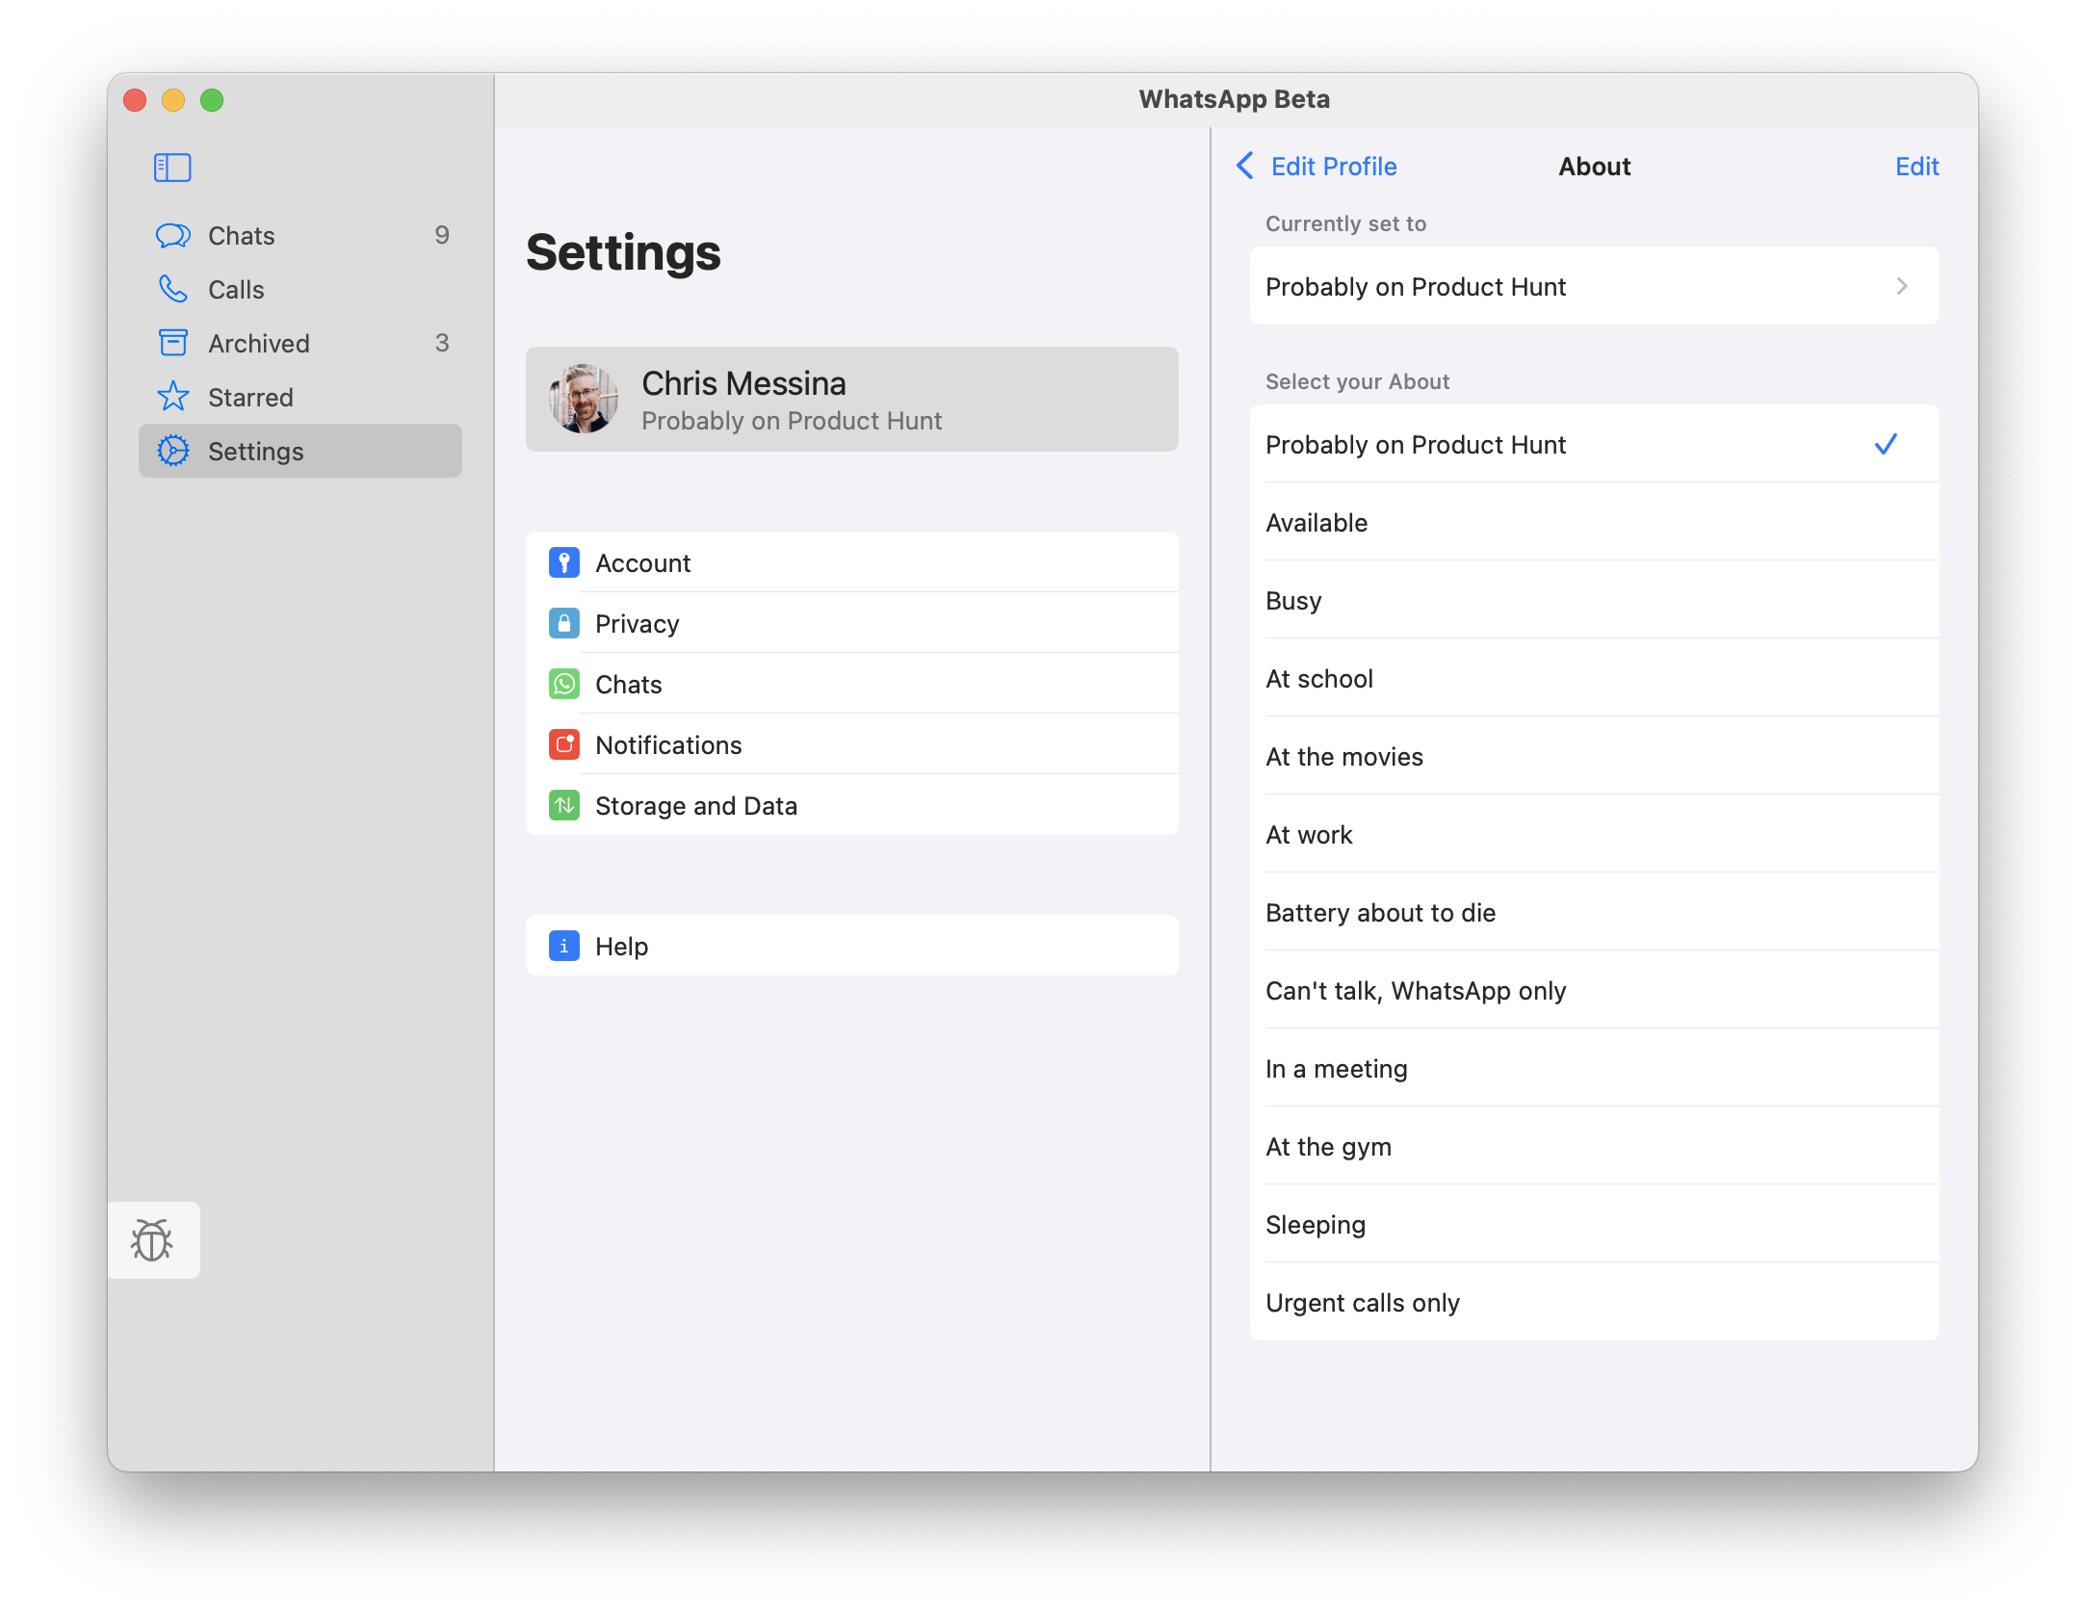Image resolution: width=2086 pixels, height=1614 pixels.
Task: Open the Help row
Action: [x=852, y=946]
